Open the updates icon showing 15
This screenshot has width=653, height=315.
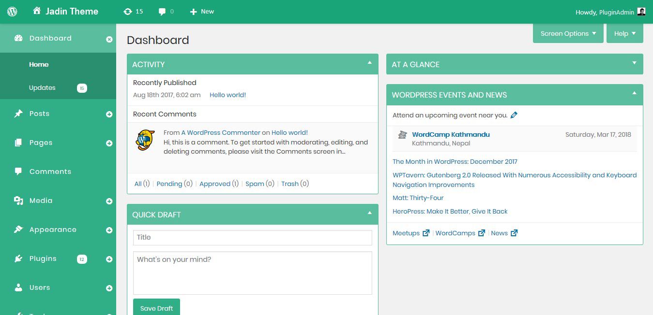point(128,12)
